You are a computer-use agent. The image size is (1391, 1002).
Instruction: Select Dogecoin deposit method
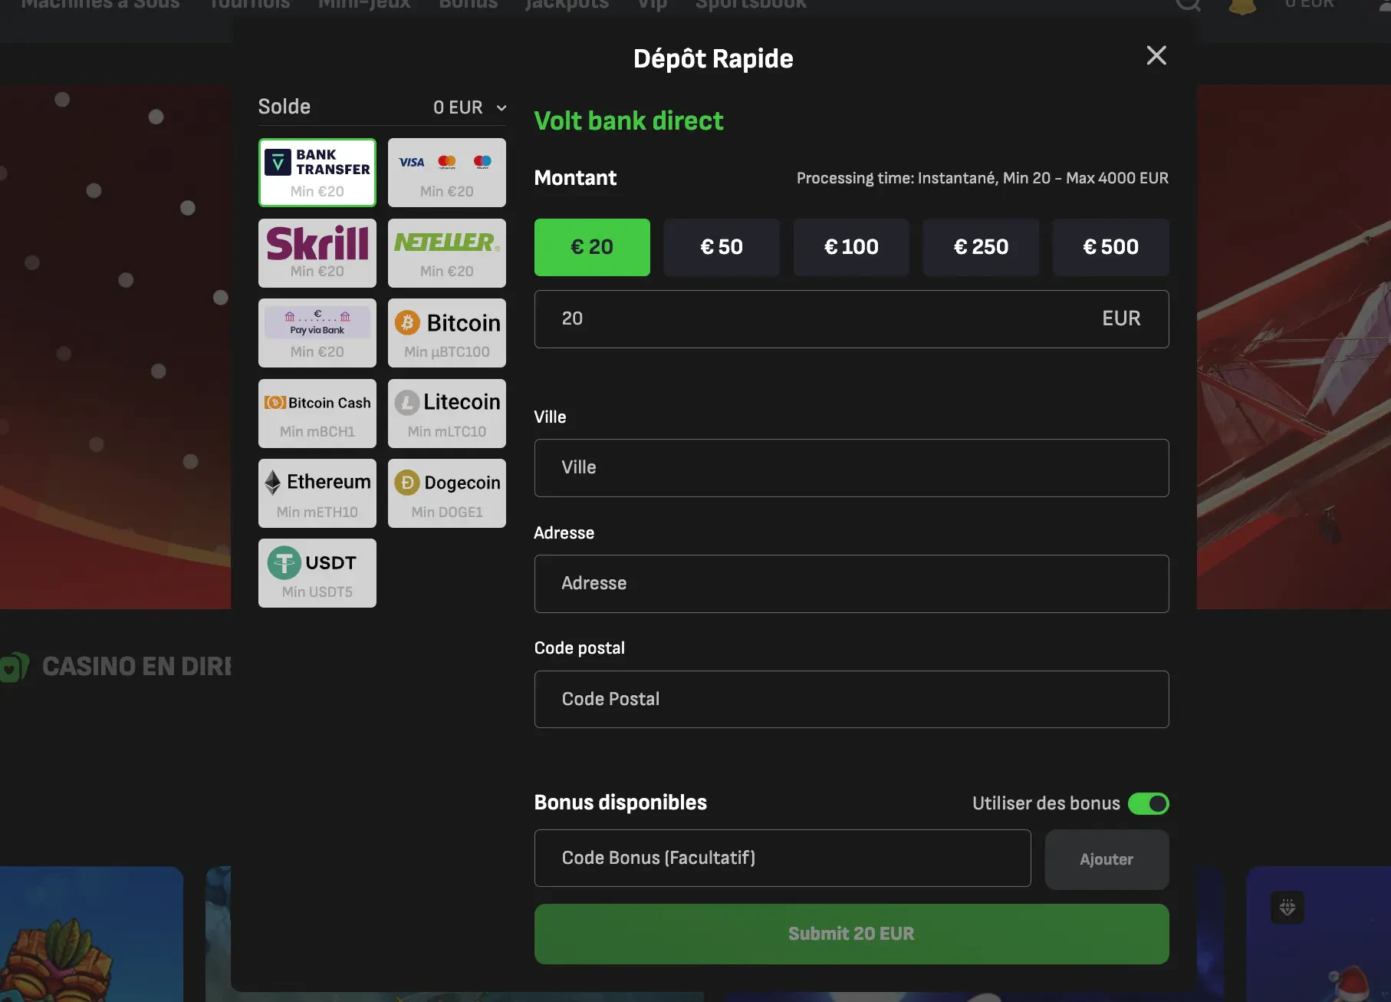click(447, 493)
